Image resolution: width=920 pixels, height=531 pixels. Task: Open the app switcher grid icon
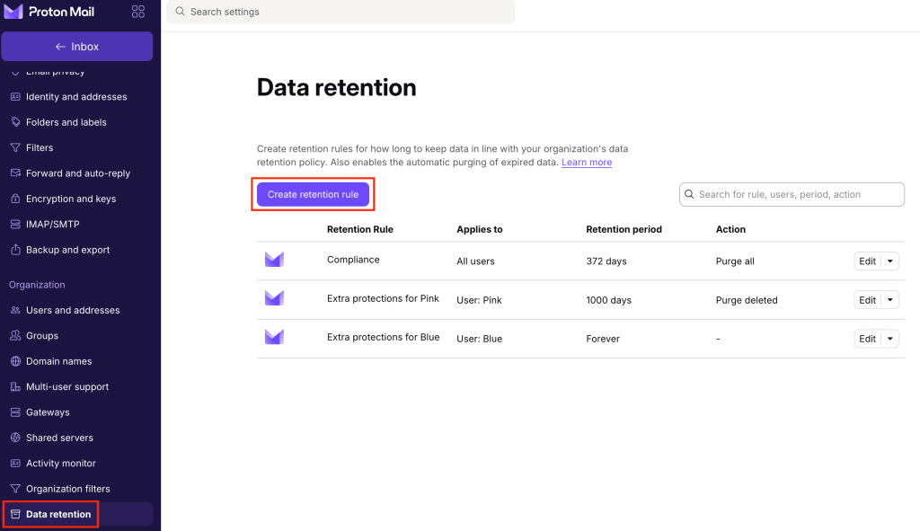click(x=137, y=12)
